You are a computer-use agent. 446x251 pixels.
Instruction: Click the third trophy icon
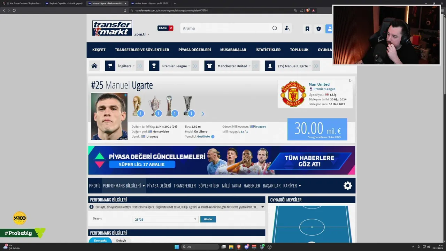[x=170, y=106]
